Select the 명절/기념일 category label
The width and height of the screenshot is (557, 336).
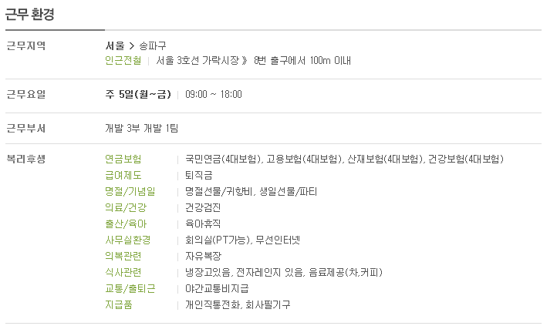pyautogui.click(x=130, y=192)
